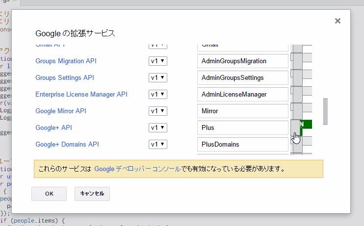Switch on Enterprise License Manager API toggle
This screenshot has height=226, width=364.
tap(301, 94)
